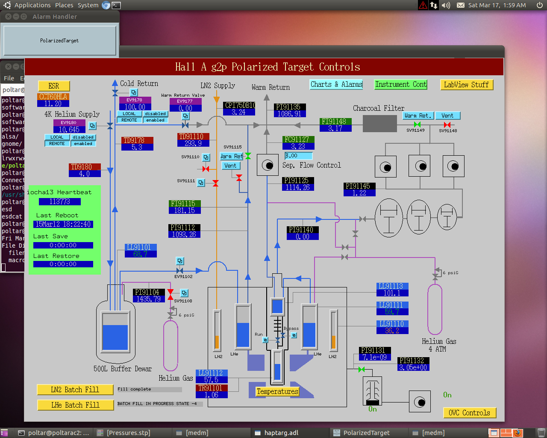The width and height of the screenshot is (547, 438).
Task: Click right LN2 orange level gauge
Action: point(333,330)
